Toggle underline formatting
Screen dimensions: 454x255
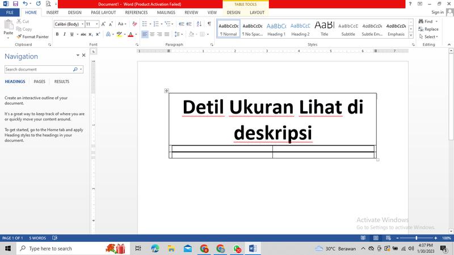coord(72,34)
